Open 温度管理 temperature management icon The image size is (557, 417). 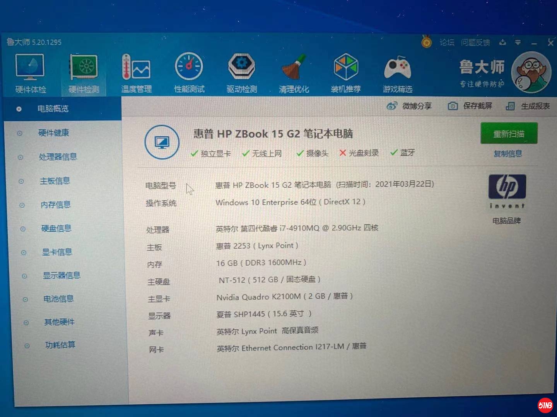[136, 73]
